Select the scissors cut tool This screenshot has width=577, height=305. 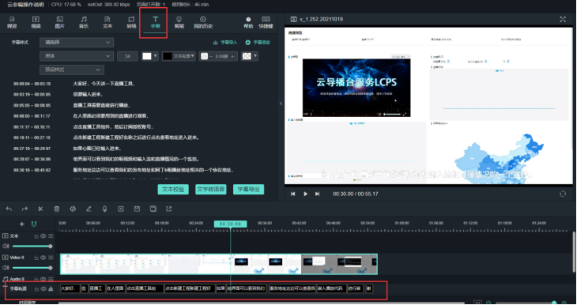pos(40,209)
